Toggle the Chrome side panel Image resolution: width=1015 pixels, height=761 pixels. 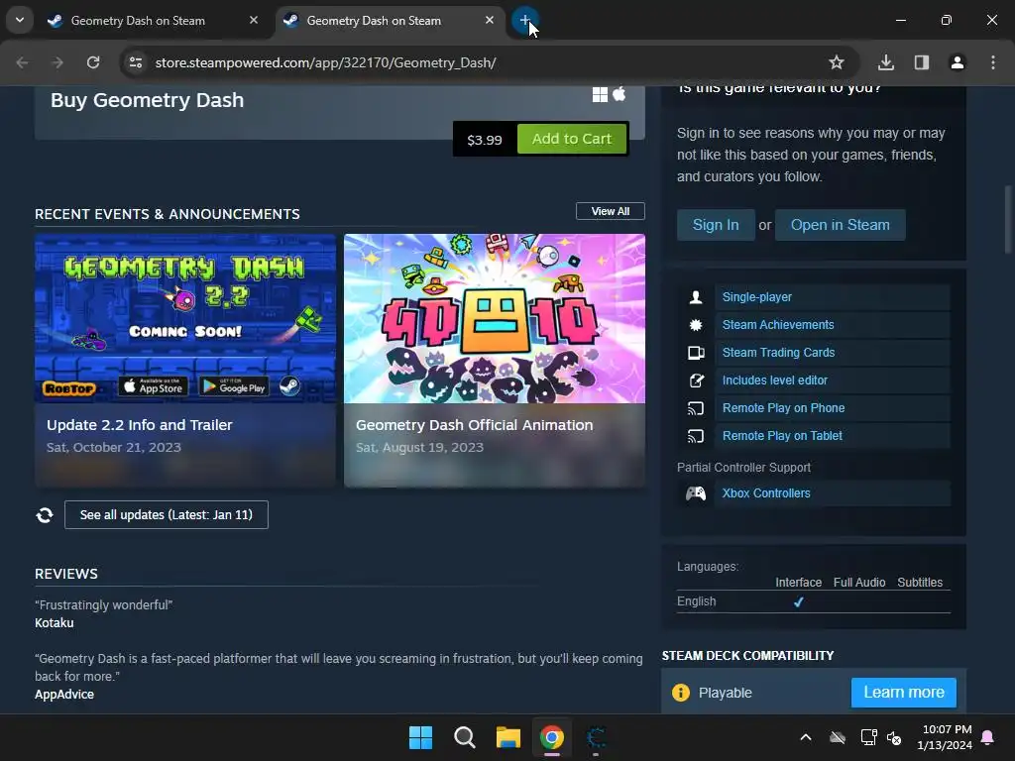[x=922, y=62]
